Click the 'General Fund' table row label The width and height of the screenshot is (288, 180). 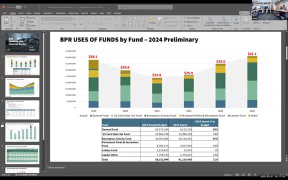(110, 129)
